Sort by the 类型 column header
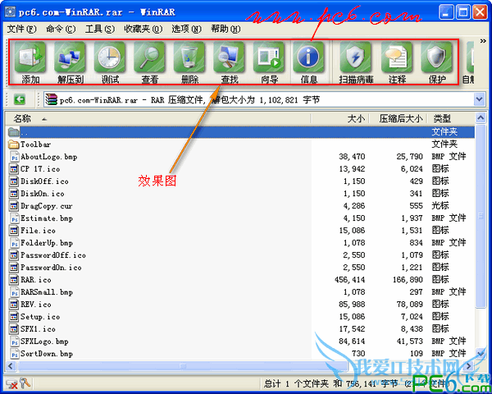Viewport: 492px width, 394px height. pyautogui.click(x=442, y=119)
